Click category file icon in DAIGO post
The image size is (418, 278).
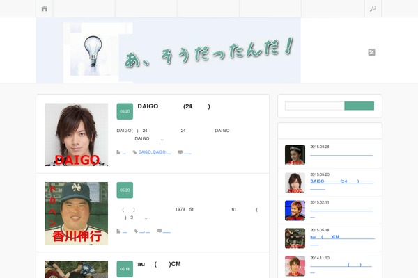[x=118, y=152]
